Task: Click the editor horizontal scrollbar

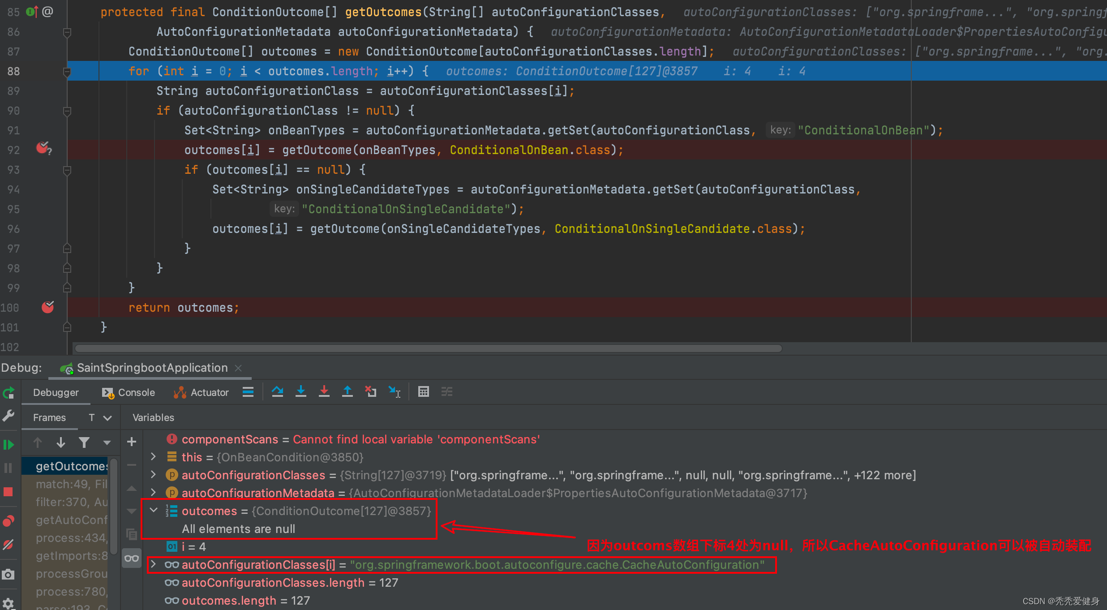Action: 428,348
